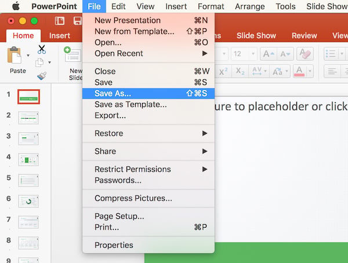348x263 pixels.
Task: Choose Save in the File menu
Action: (148, 82)
